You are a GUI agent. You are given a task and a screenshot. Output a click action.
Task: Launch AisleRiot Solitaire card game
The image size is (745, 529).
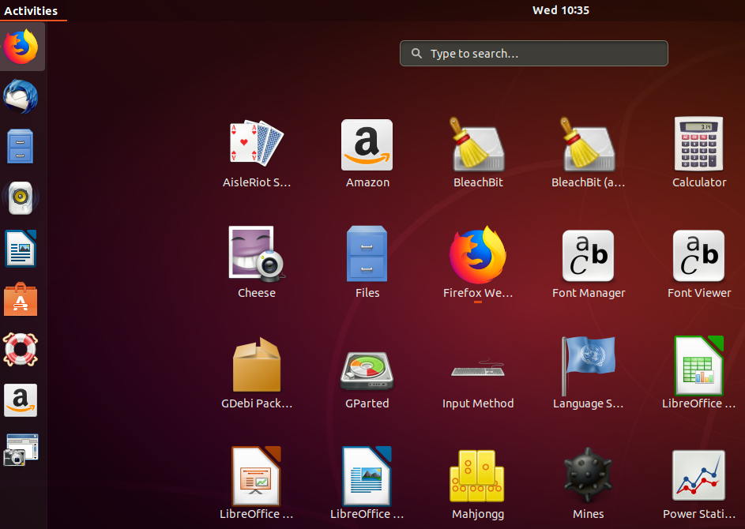click(x=257, y=154)
